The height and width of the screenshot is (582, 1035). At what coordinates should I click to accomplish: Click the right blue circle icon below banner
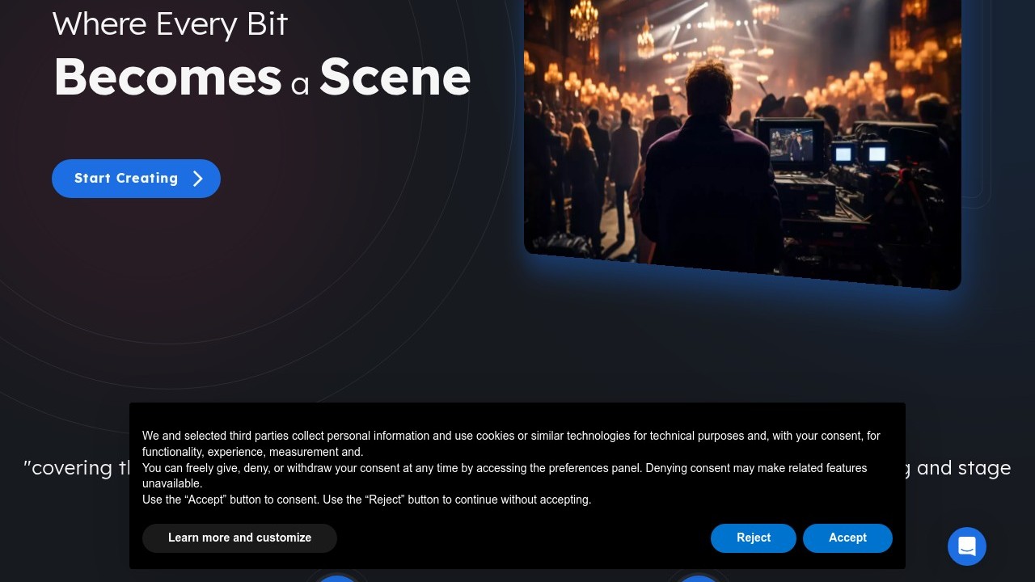click(x=697, y=578)
